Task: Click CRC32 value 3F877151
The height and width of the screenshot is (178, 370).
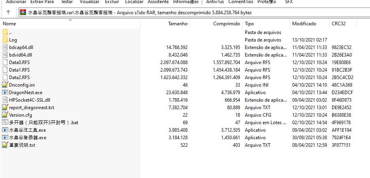Action: click(x=341, y=145)
